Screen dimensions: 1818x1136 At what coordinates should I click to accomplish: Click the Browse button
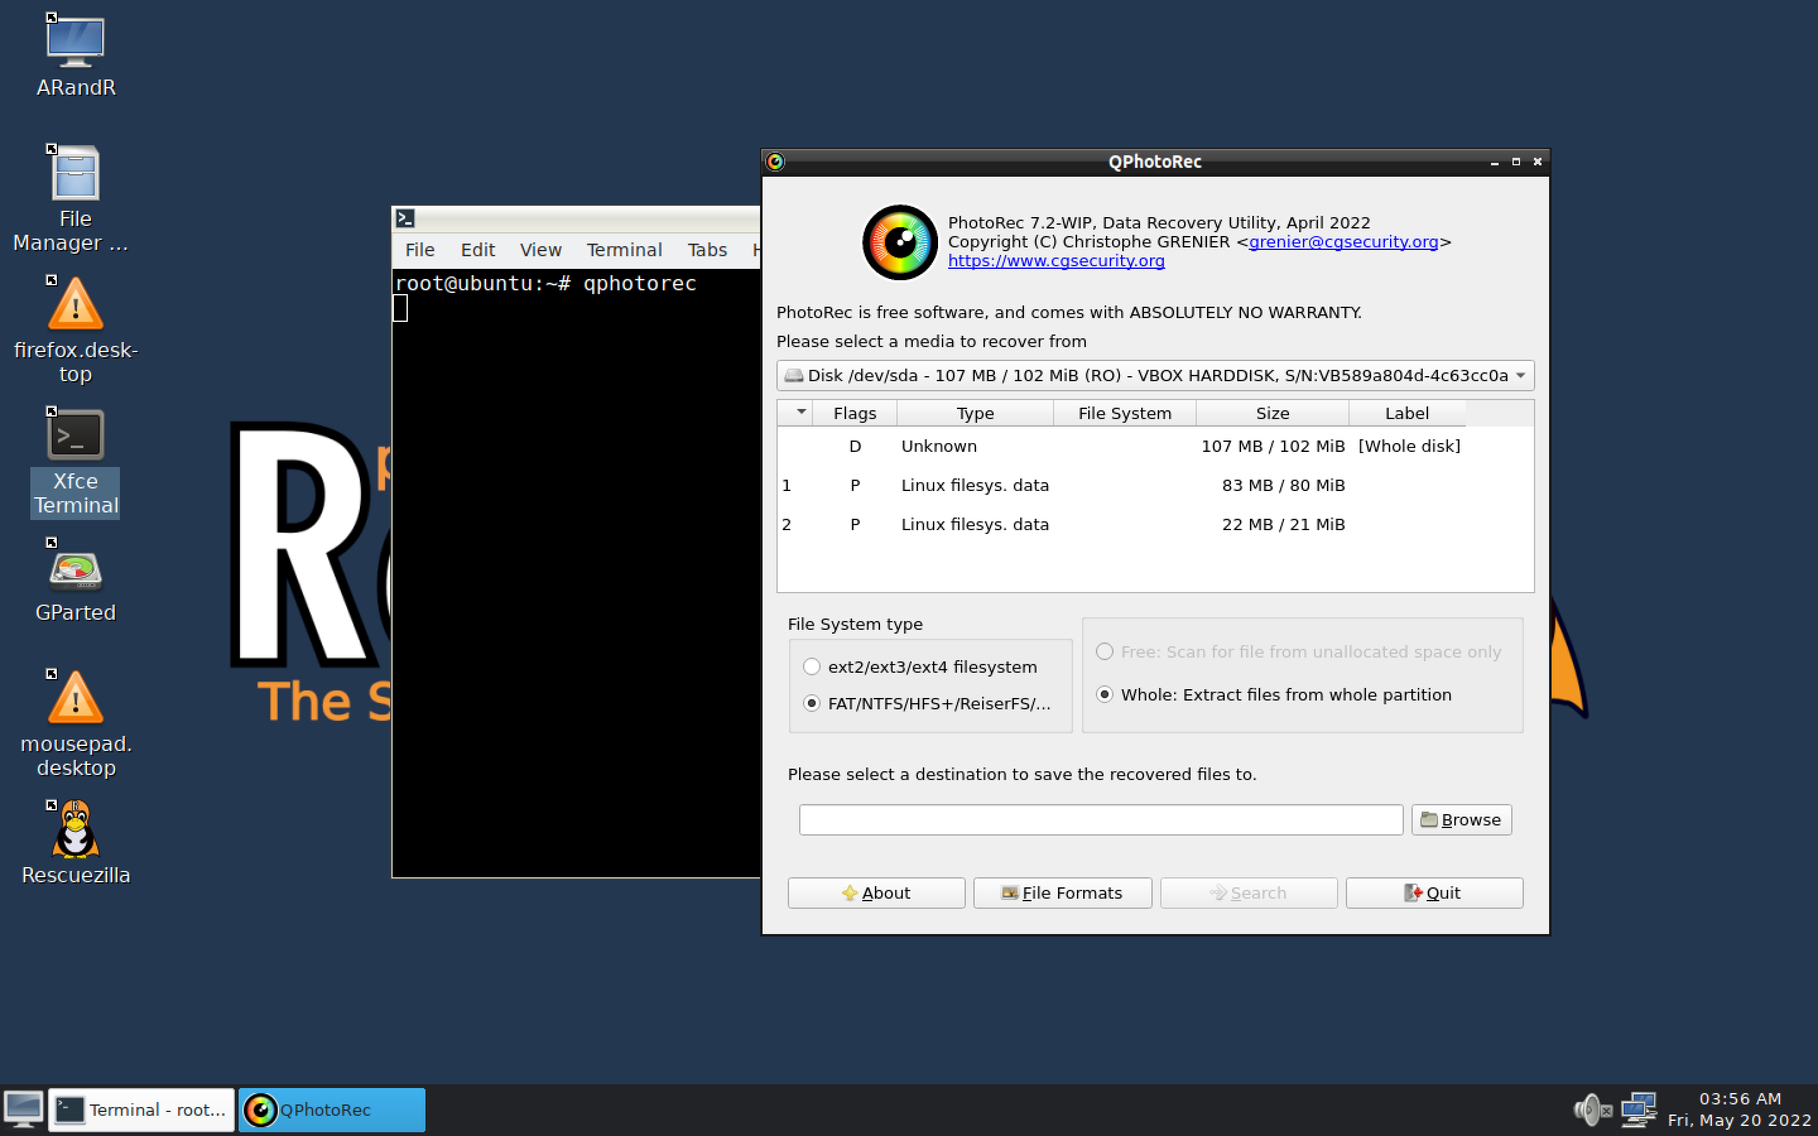(x=1461, y=820)
